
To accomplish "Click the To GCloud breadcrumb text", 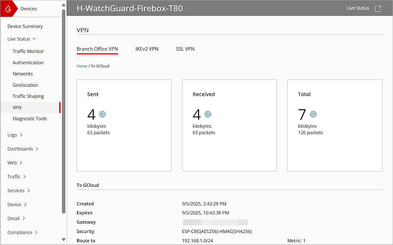I will (100, 66).
